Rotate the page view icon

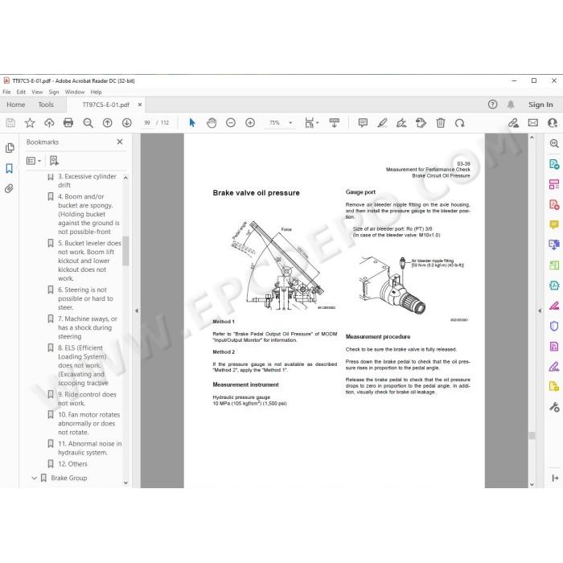[x=459, y=123]
